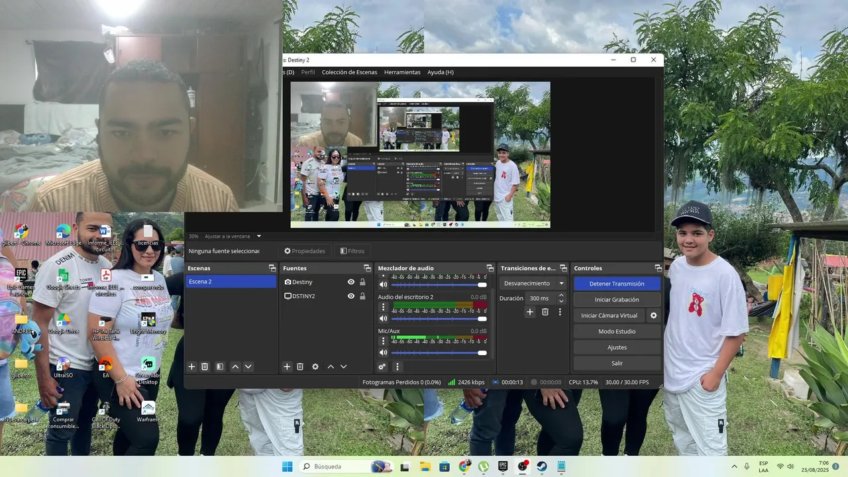The image size is (848, 477).
Task: Hide the Destiny source with eye icon
Action: click(351, 282)
